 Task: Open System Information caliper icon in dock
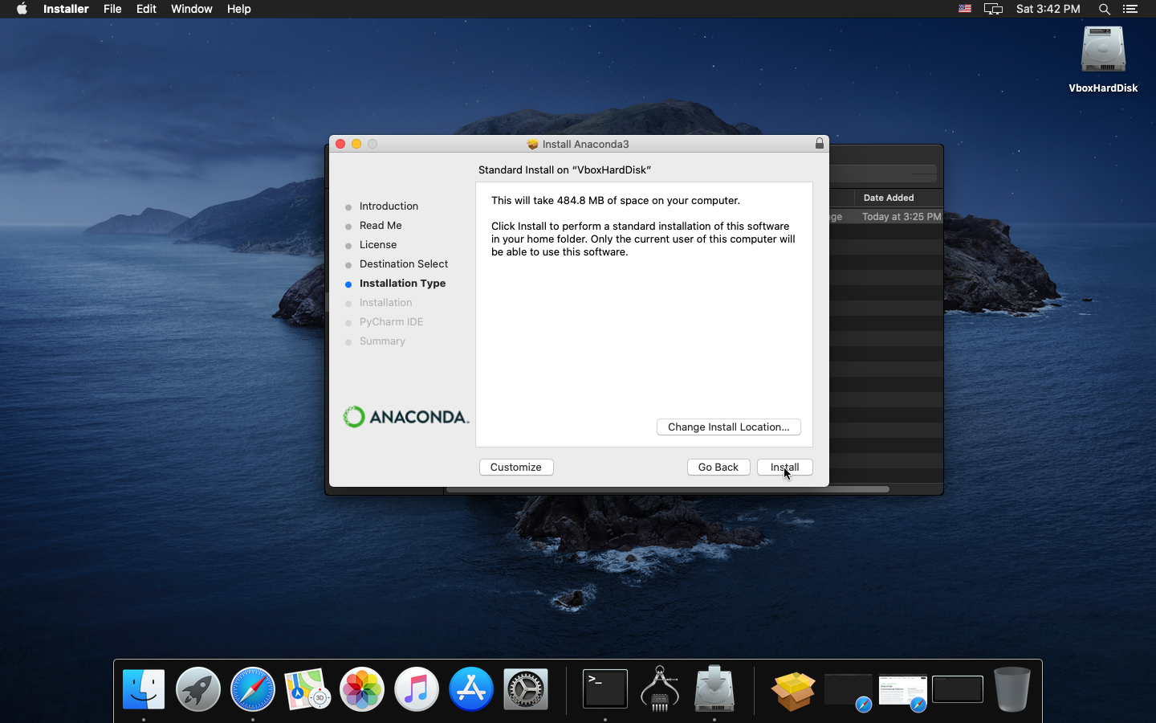(x=660, y=688)
